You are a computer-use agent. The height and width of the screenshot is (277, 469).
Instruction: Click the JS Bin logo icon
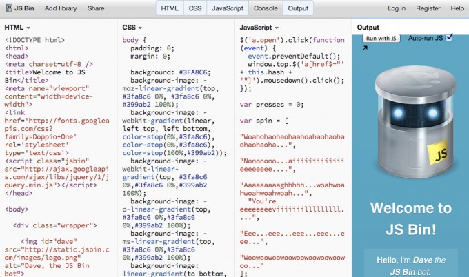(8, 8)
